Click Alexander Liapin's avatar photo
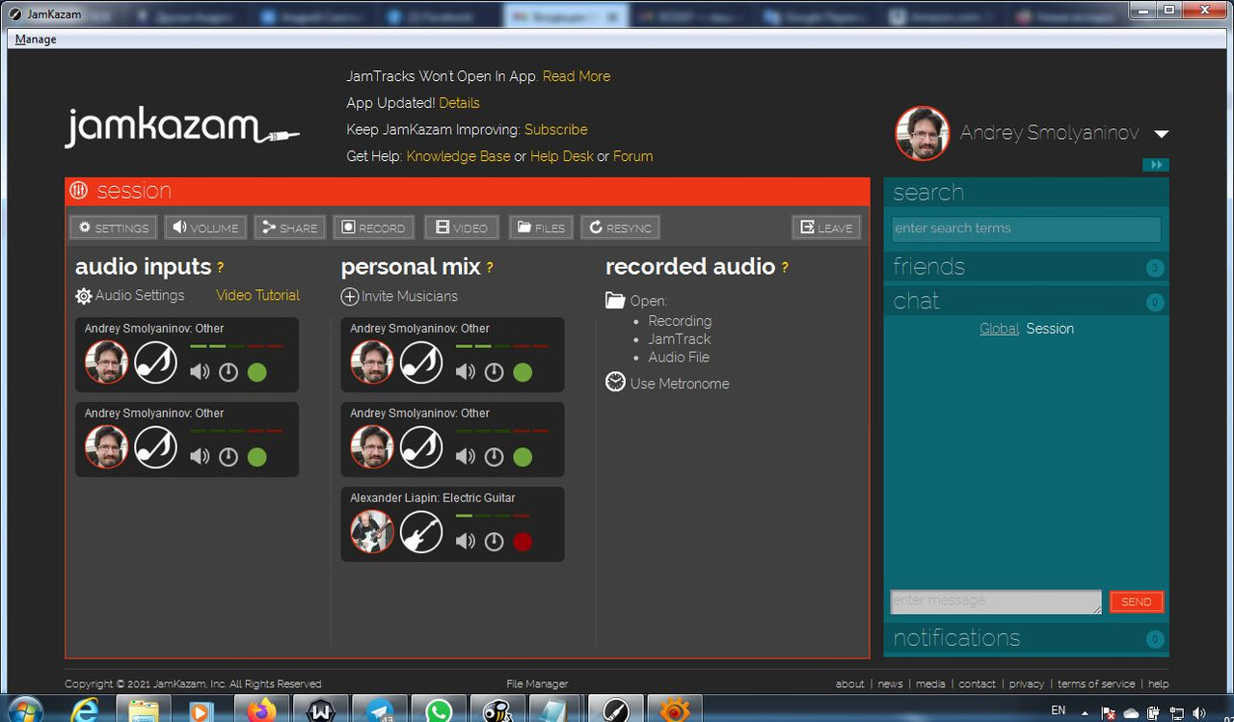1234x722 pixels. [371, 532]
